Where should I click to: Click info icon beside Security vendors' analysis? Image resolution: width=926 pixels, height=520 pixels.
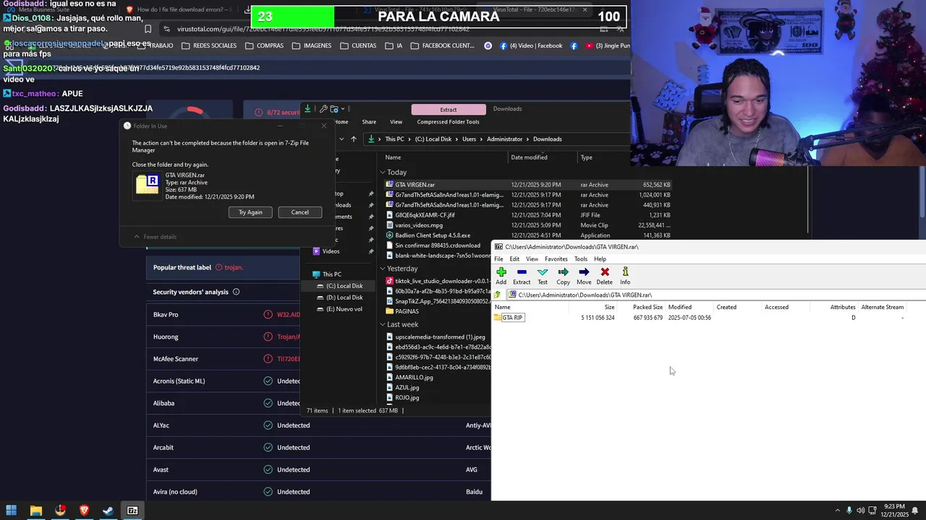[236, 292]
